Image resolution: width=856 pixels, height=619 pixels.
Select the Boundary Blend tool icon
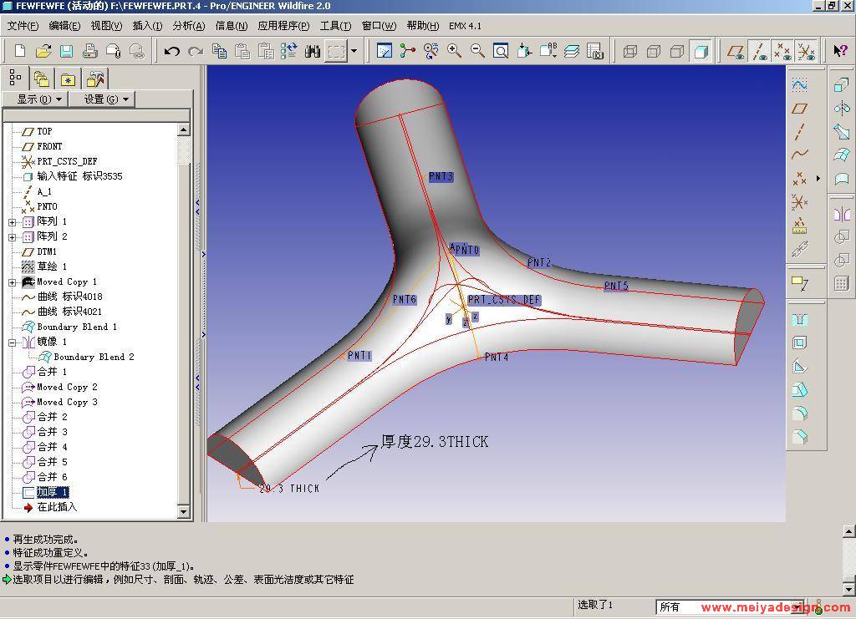click(841, 155)
